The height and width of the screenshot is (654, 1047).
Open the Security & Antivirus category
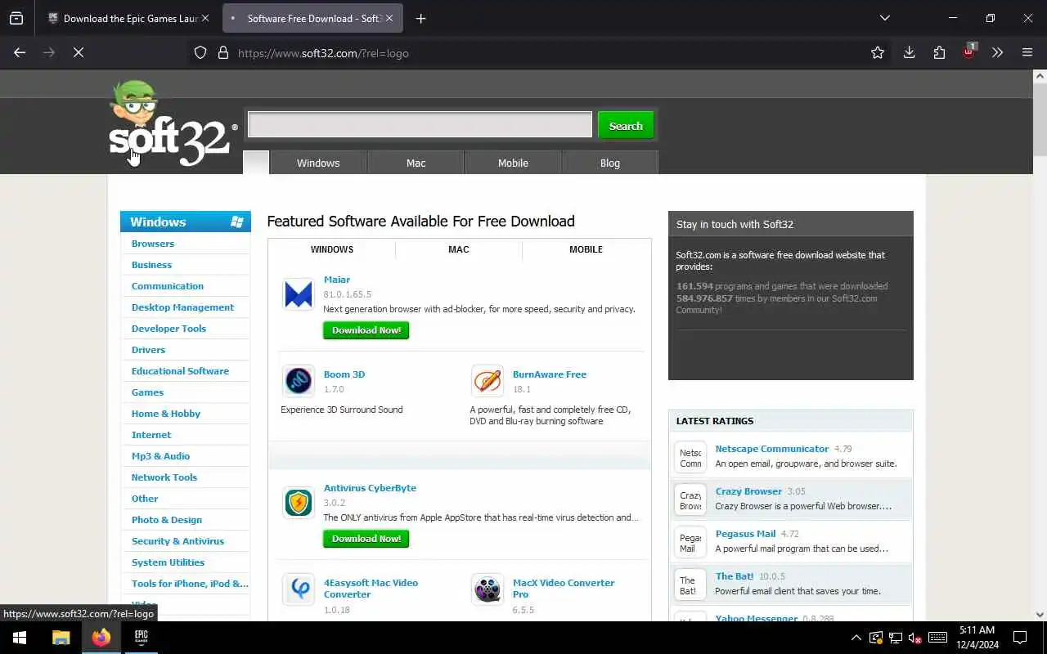click(x=177, y=541)
